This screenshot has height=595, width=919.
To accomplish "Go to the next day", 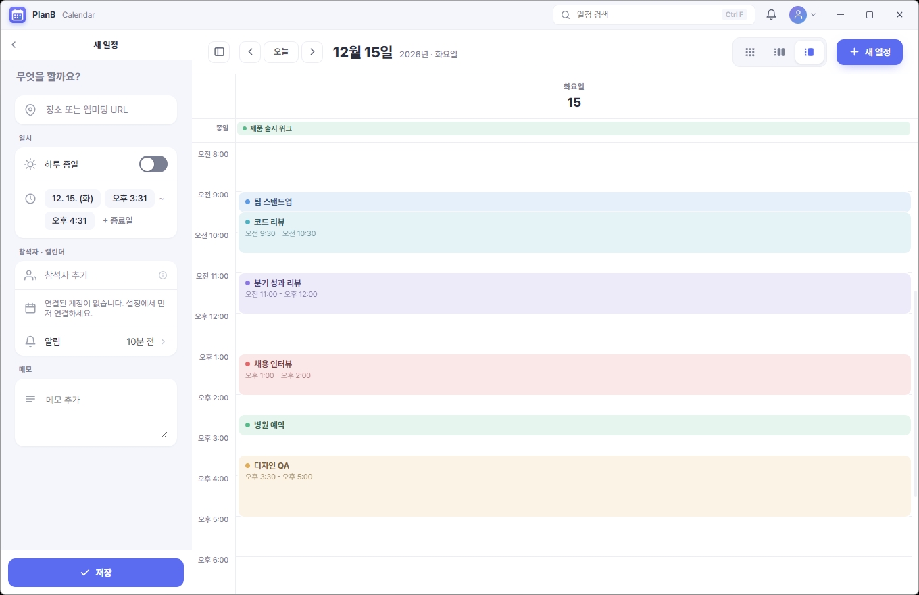I will pos(312,51).
